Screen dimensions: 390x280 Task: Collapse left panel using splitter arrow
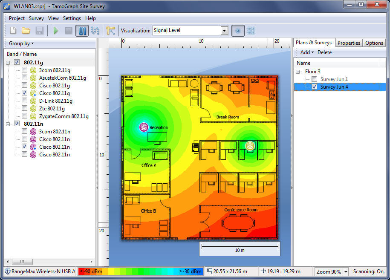click(x=97, y=115)
